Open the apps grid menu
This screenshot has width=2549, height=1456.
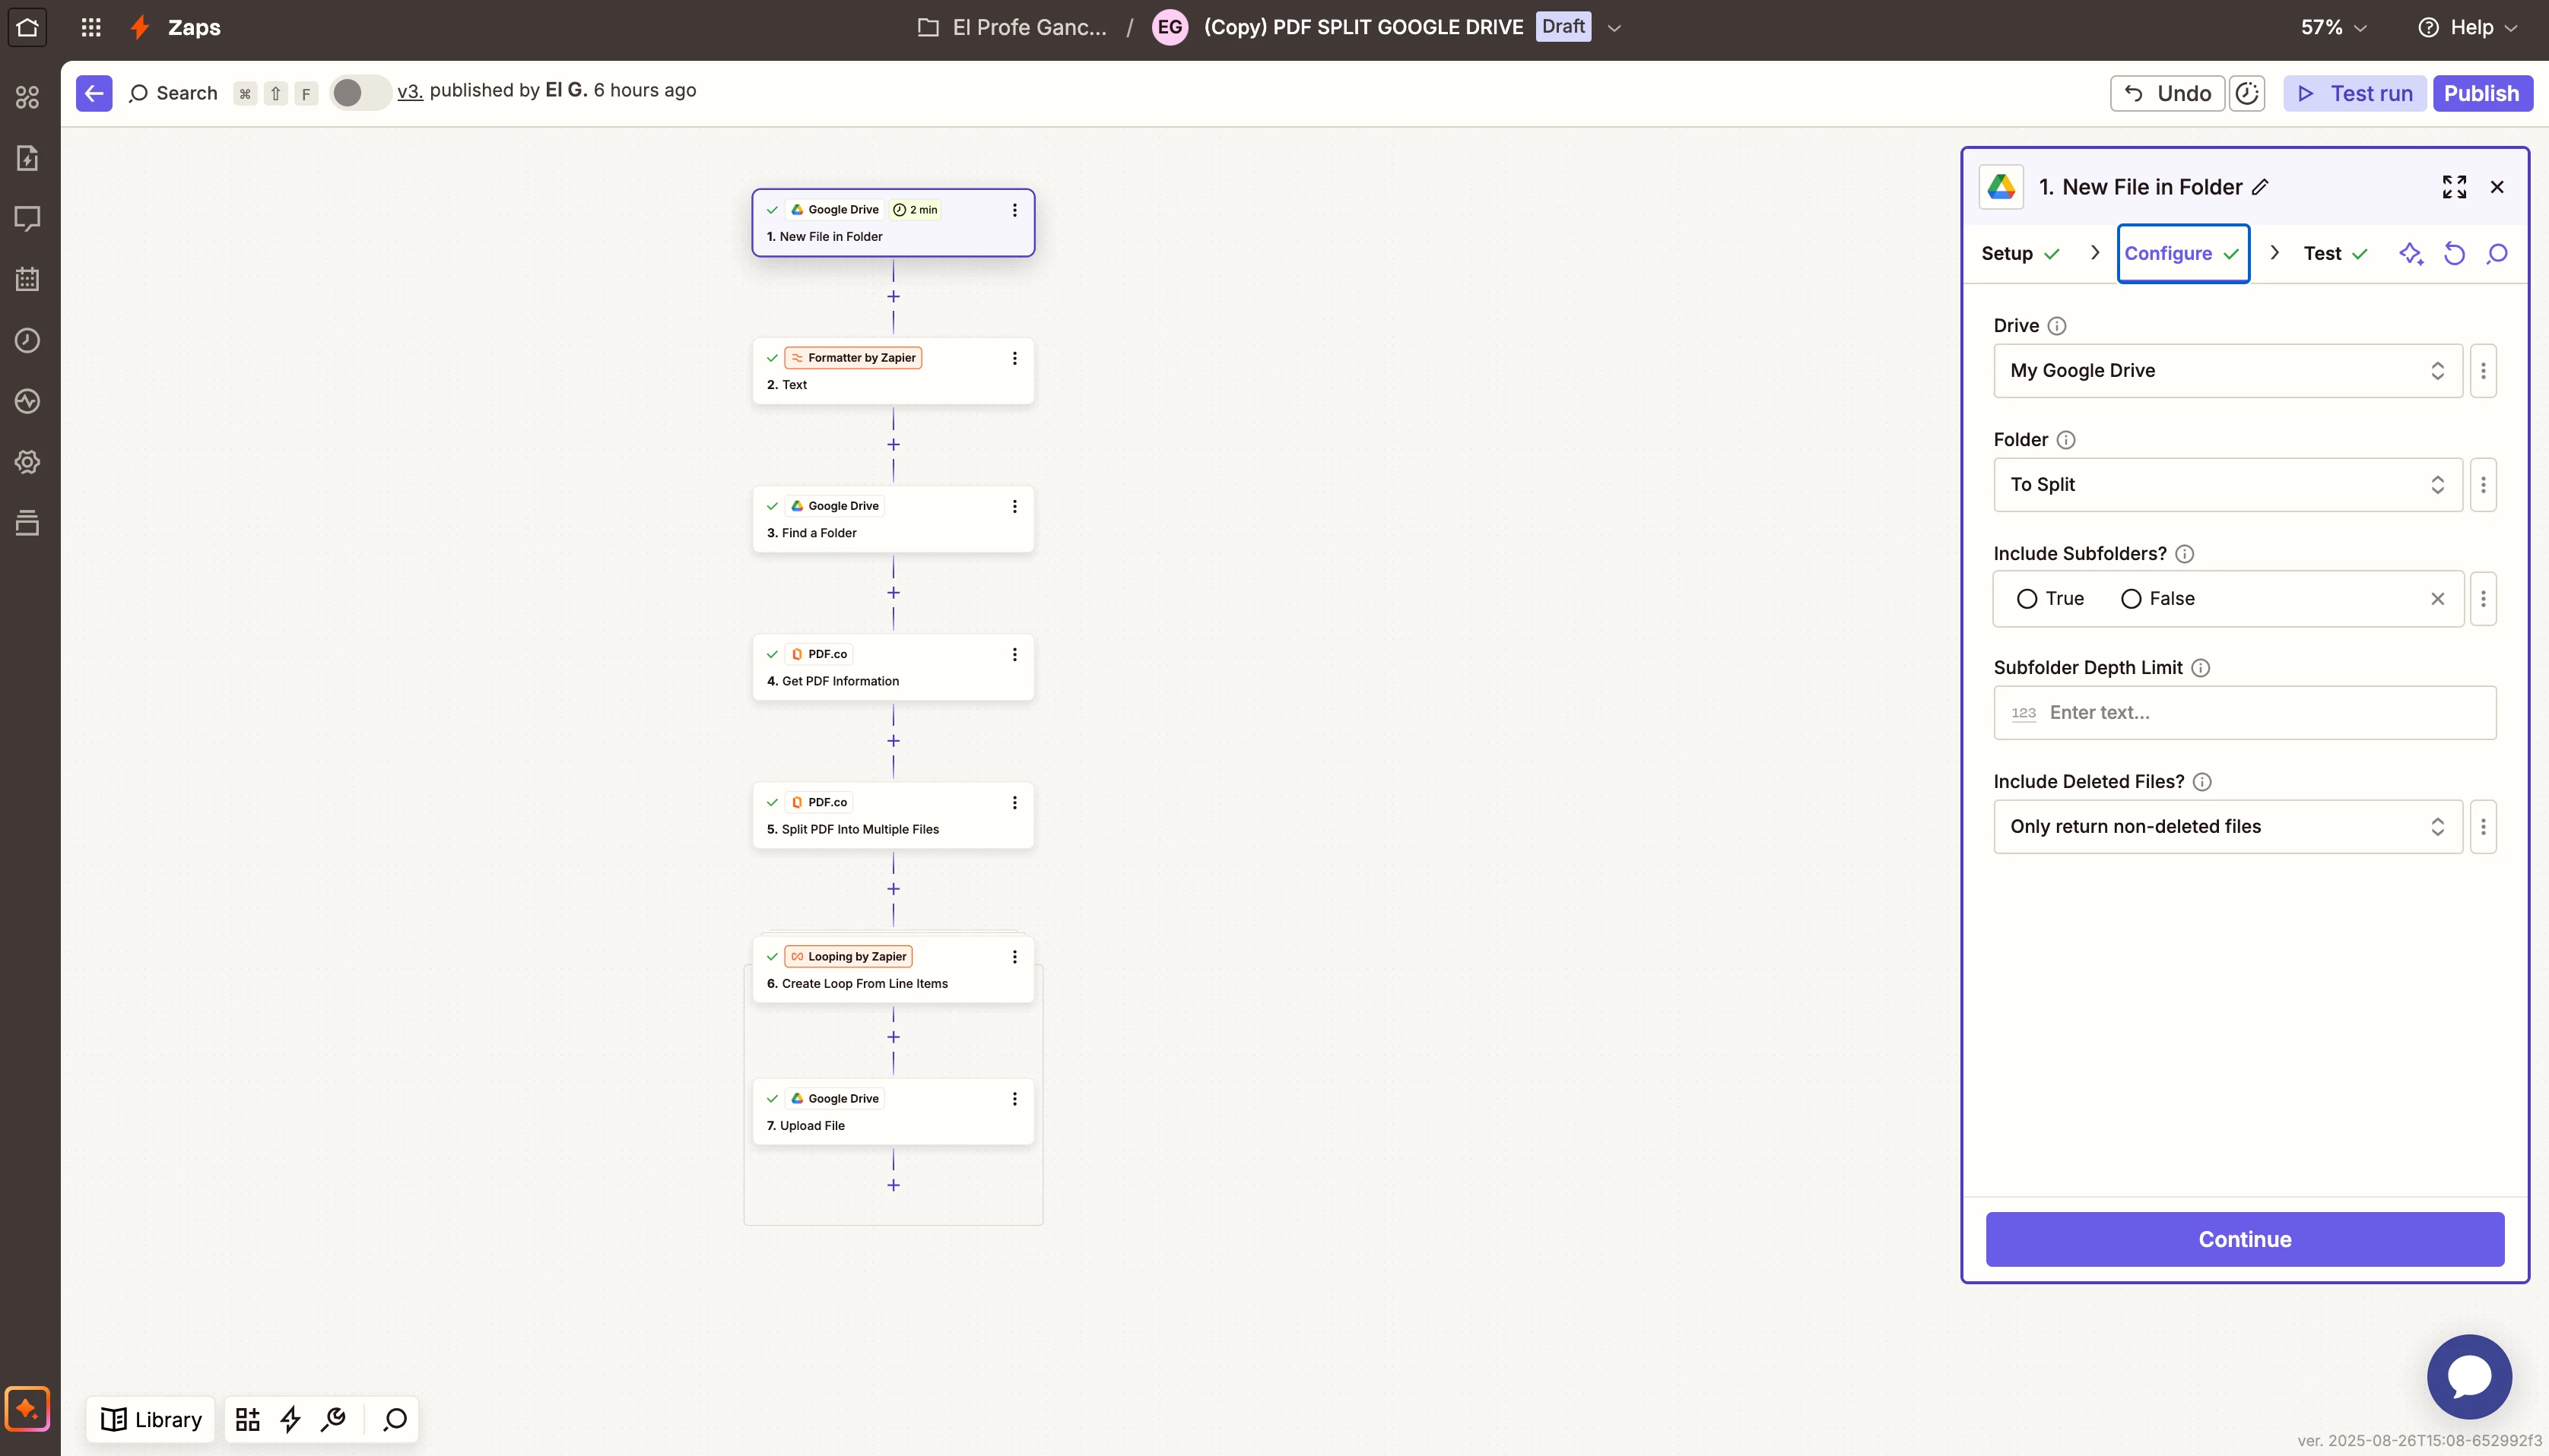(x=91, y=27)
